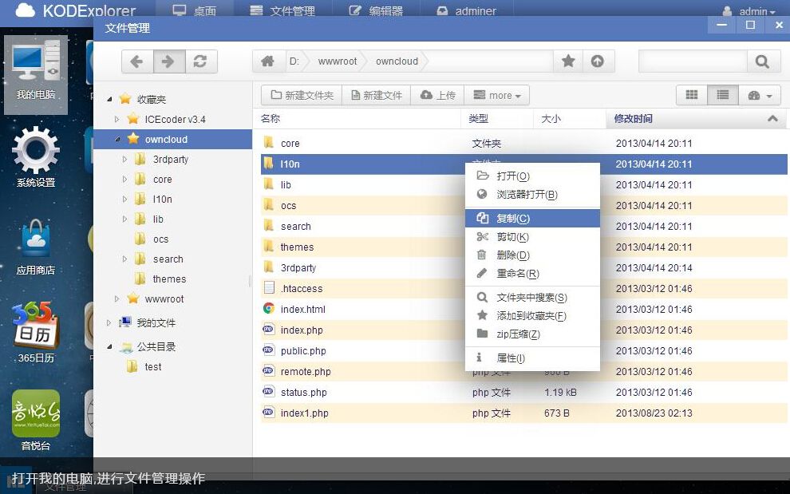Toggle sort order with the 修改时间 chevron
The height and width of the screenshot is (494, 790).
[x=772, y=118]
